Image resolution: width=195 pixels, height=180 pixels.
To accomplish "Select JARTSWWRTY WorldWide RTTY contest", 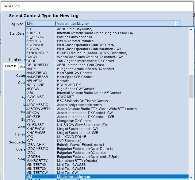I will coord(107,109).
